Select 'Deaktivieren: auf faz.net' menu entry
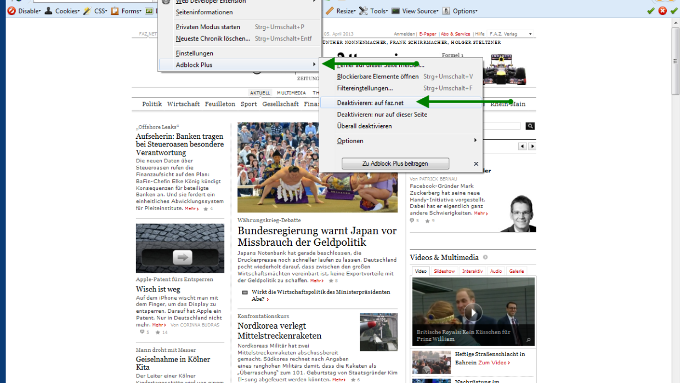Screen dimensions: 680x383 pos(370,103)
